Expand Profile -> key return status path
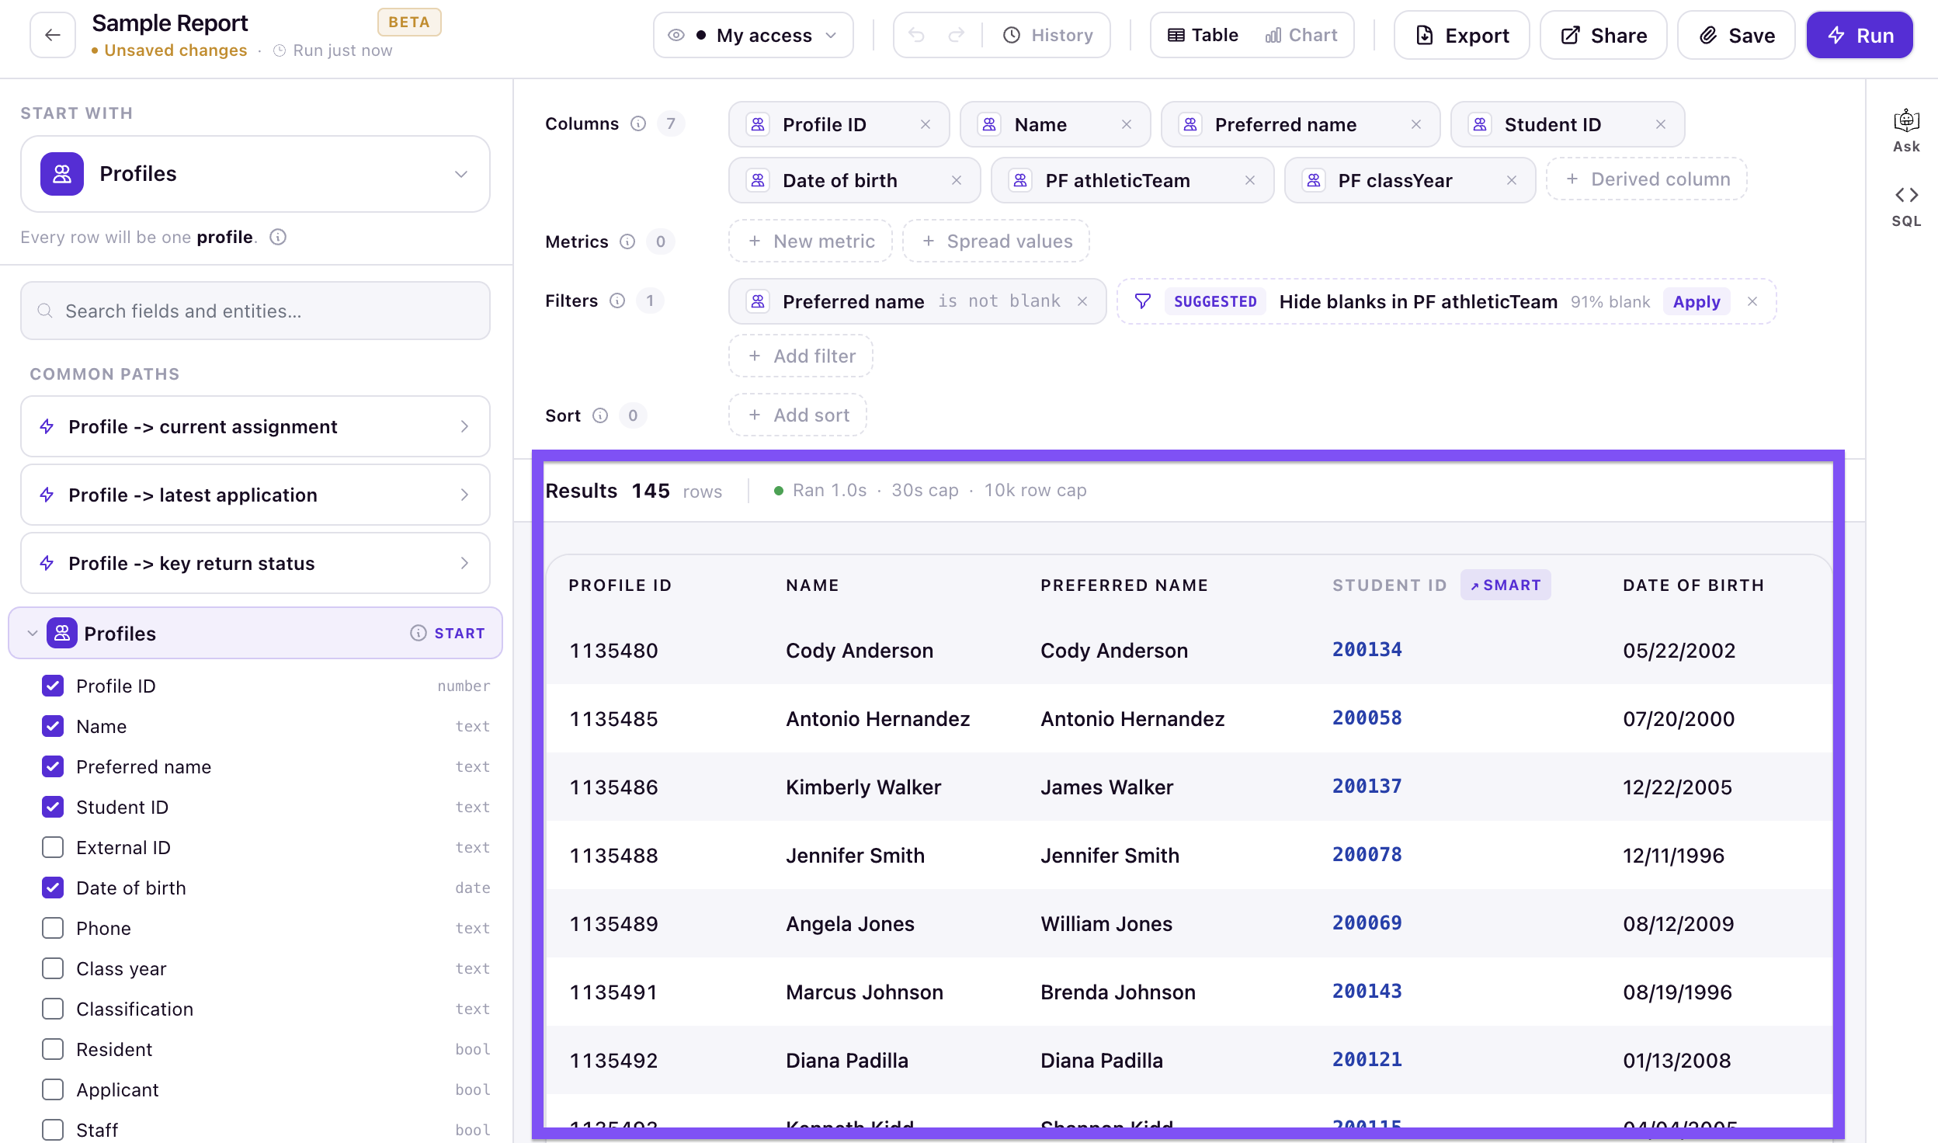1938x1143 pixels. [x=255, y=563]
